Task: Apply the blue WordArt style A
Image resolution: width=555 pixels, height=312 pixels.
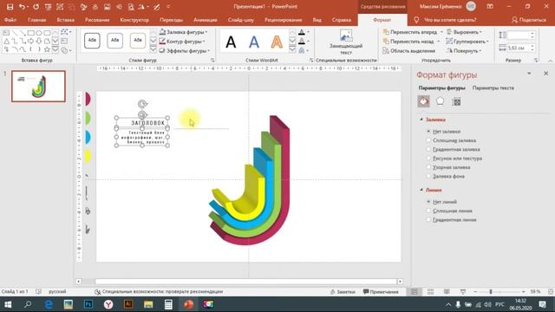Action: coord(254,42)
